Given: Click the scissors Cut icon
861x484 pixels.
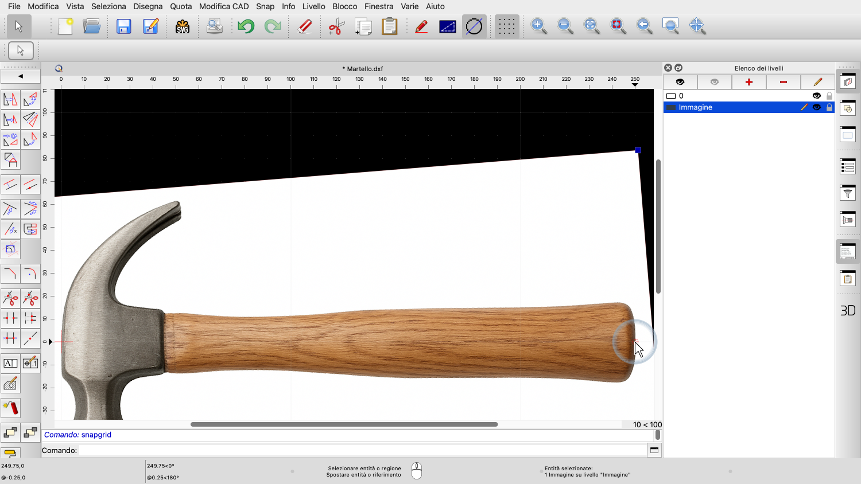Looking at the screenshot, I should click(336, 26).
